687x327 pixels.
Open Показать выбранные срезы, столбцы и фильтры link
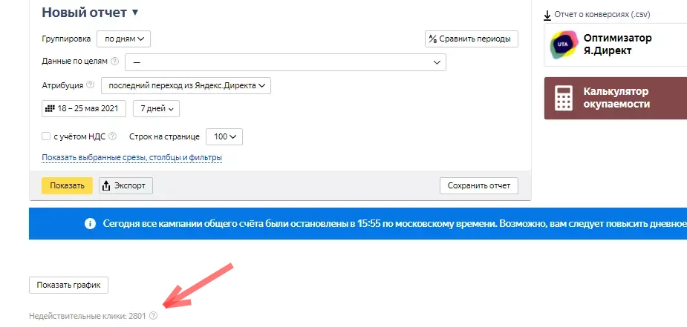click(132, 157)
